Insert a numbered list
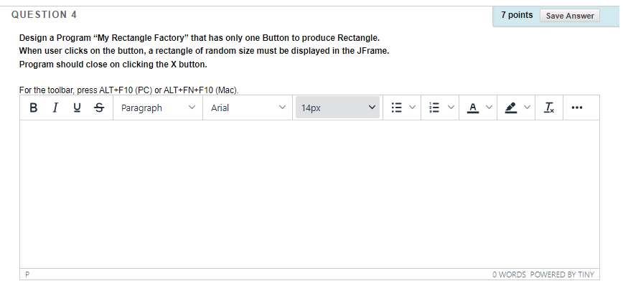Screen dimensions: 623x296 pyautogui.click(x=435, y=108)
